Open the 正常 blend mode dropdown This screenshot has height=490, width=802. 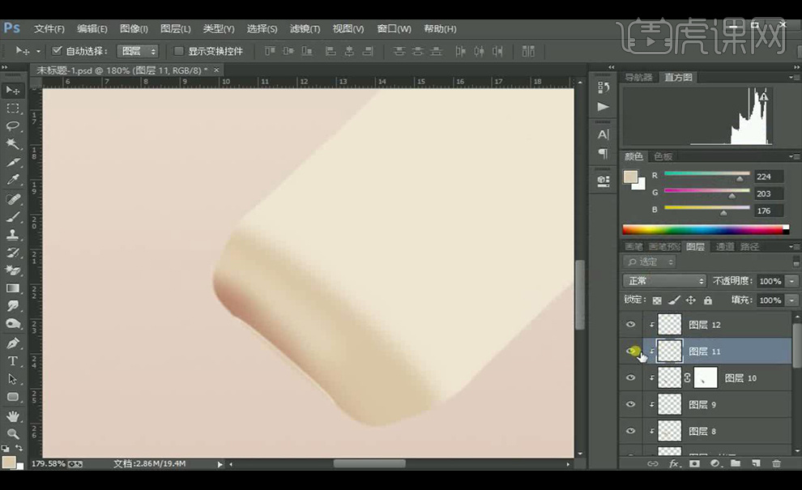666,281
